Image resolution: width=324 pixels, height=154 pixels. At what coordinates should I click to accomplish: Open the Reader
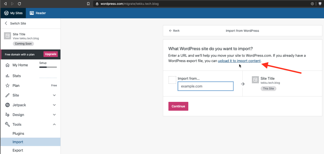click(37, 13)
